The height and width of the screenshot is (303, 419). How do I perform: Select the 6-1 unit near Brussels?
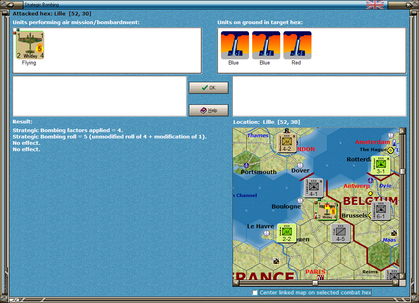click(x=381, y=210)
